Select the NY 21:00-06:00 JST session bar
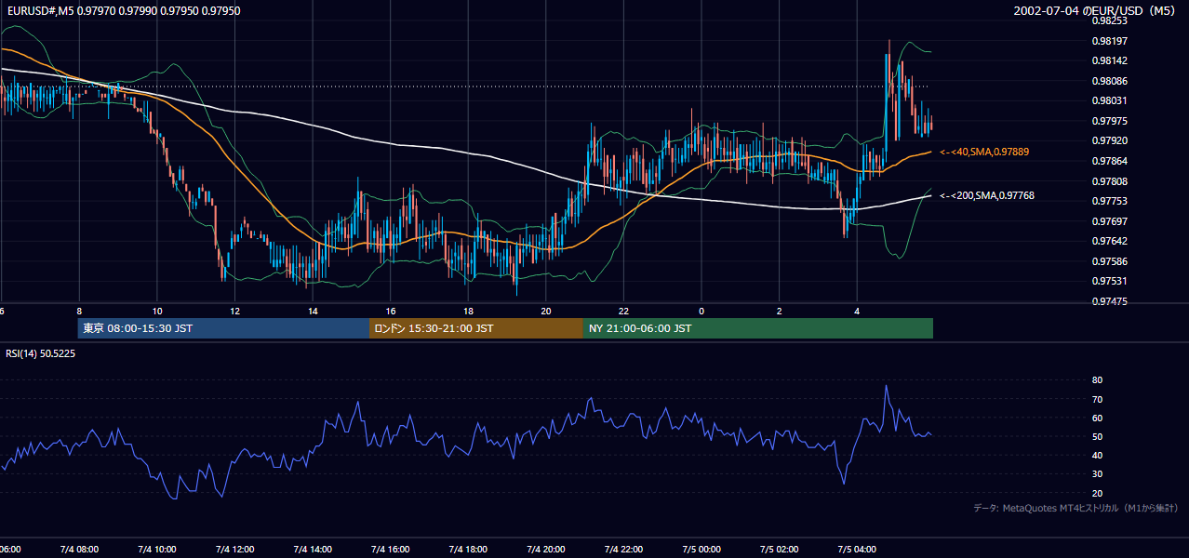 tap(758, 328)
